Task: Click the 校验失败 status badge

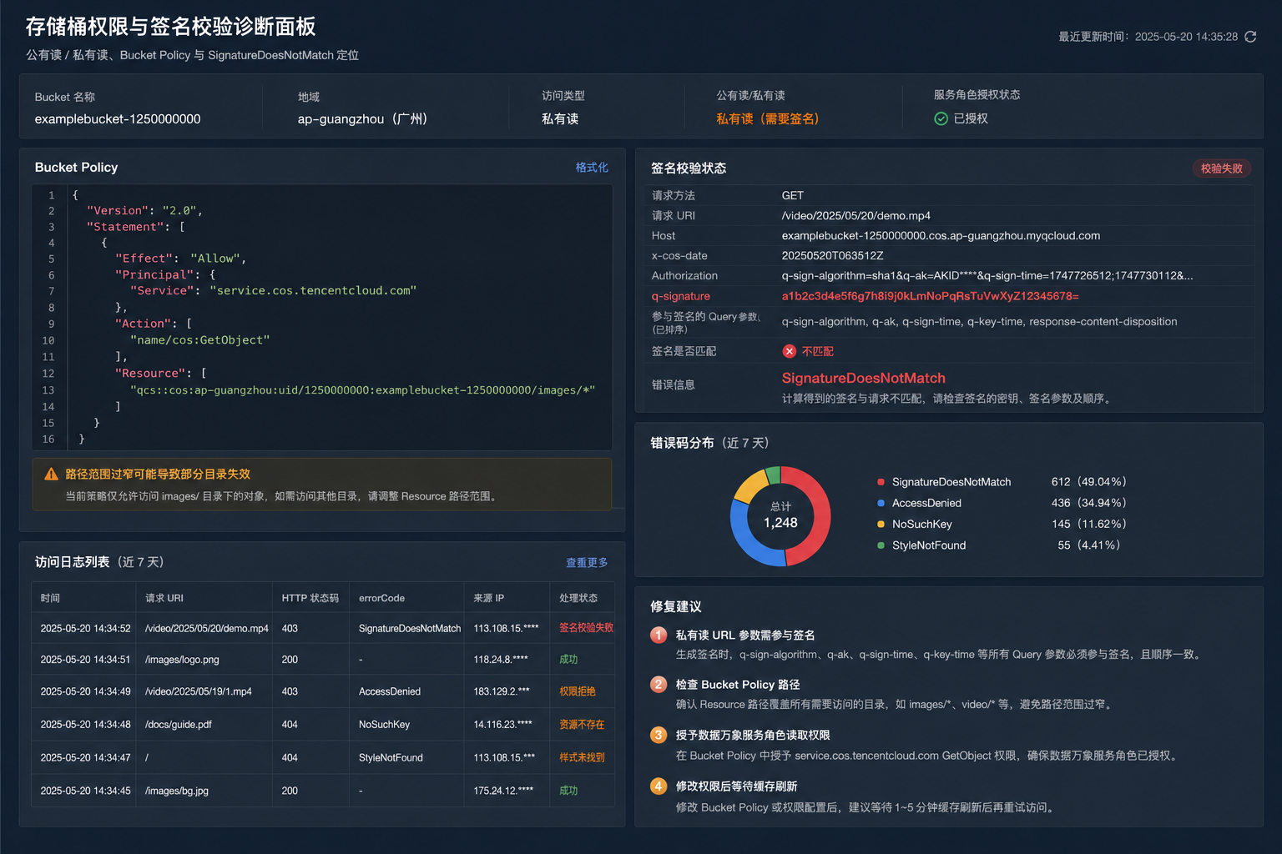Action: pos(1221,168)
